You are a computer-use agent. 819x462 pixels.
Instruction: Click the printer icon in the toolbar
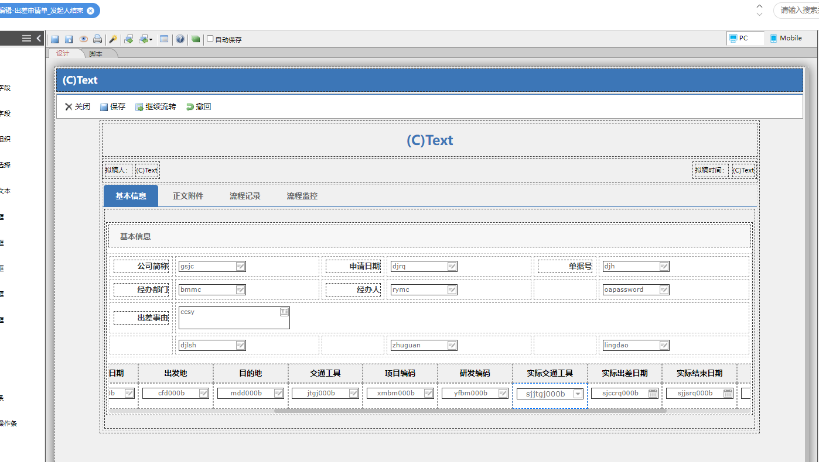coord(97,39)
